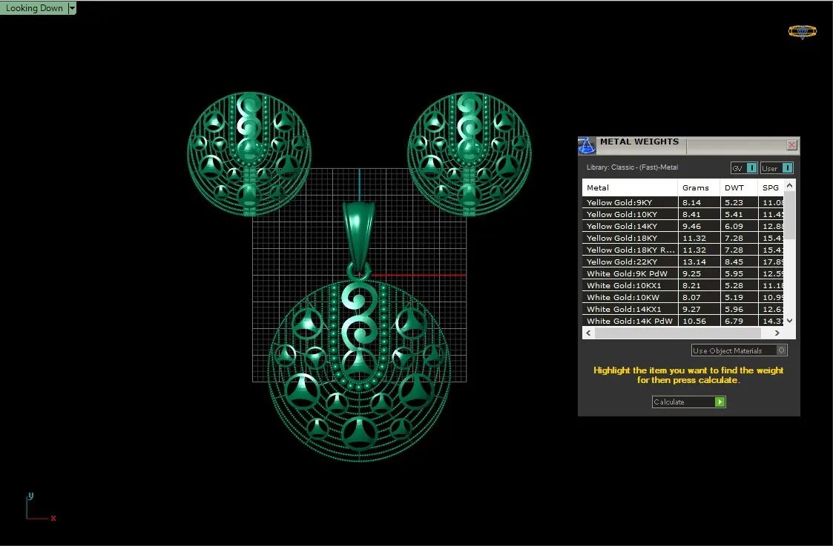
Task: Click the 9.27 grams cell
Action: [699, 309]
